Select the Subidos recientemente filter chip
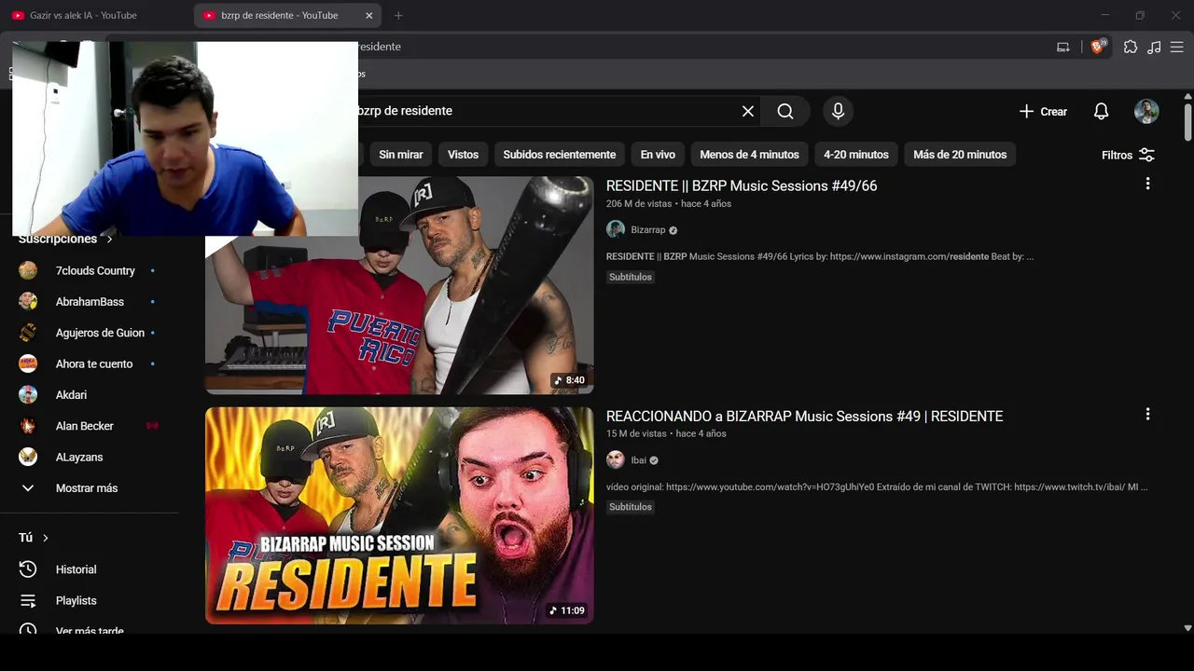The height and width of the screenshot is (671, 1194). coord(560,155)
